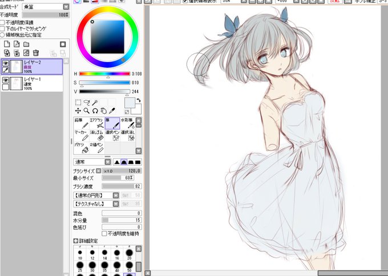This screenshot has width=388, height=276.
Task: Select the 選択ペン selection pen
Action: coord(112,136)
